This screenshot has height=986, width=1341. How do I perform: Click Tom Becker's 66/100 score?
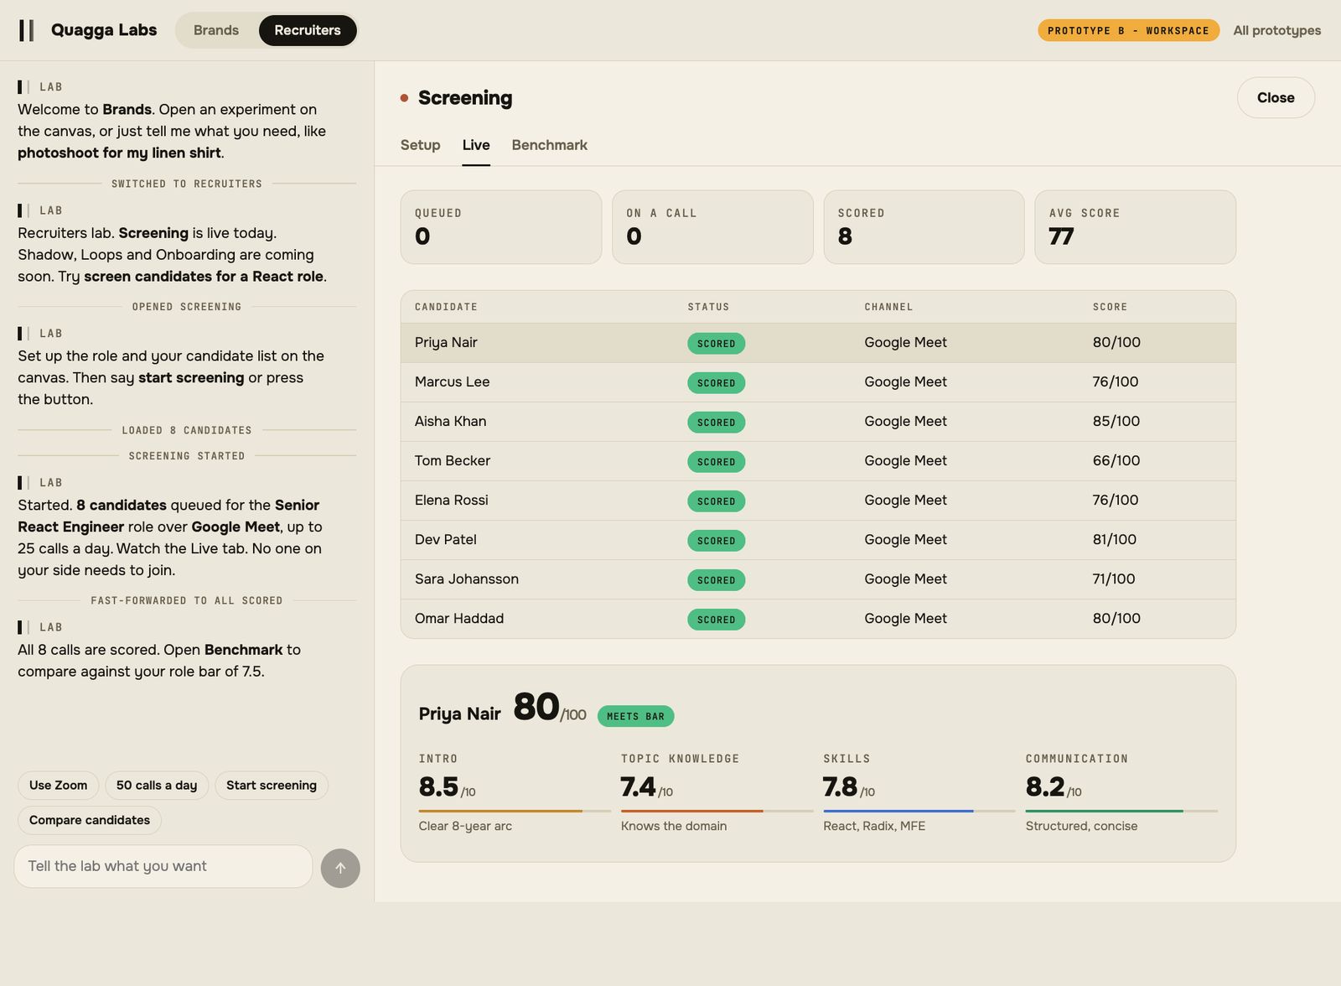[1116, 460]
